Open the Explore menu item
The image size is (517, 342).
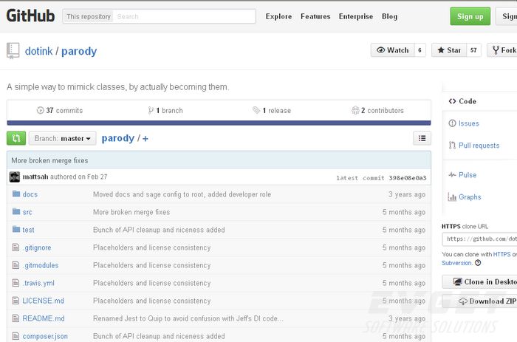coord(278,16)
